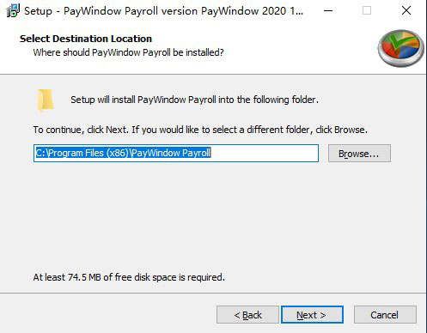This screenshot has height=333, width=427.
Task: Open the Browse folder dialog
Action: point(359,154)
